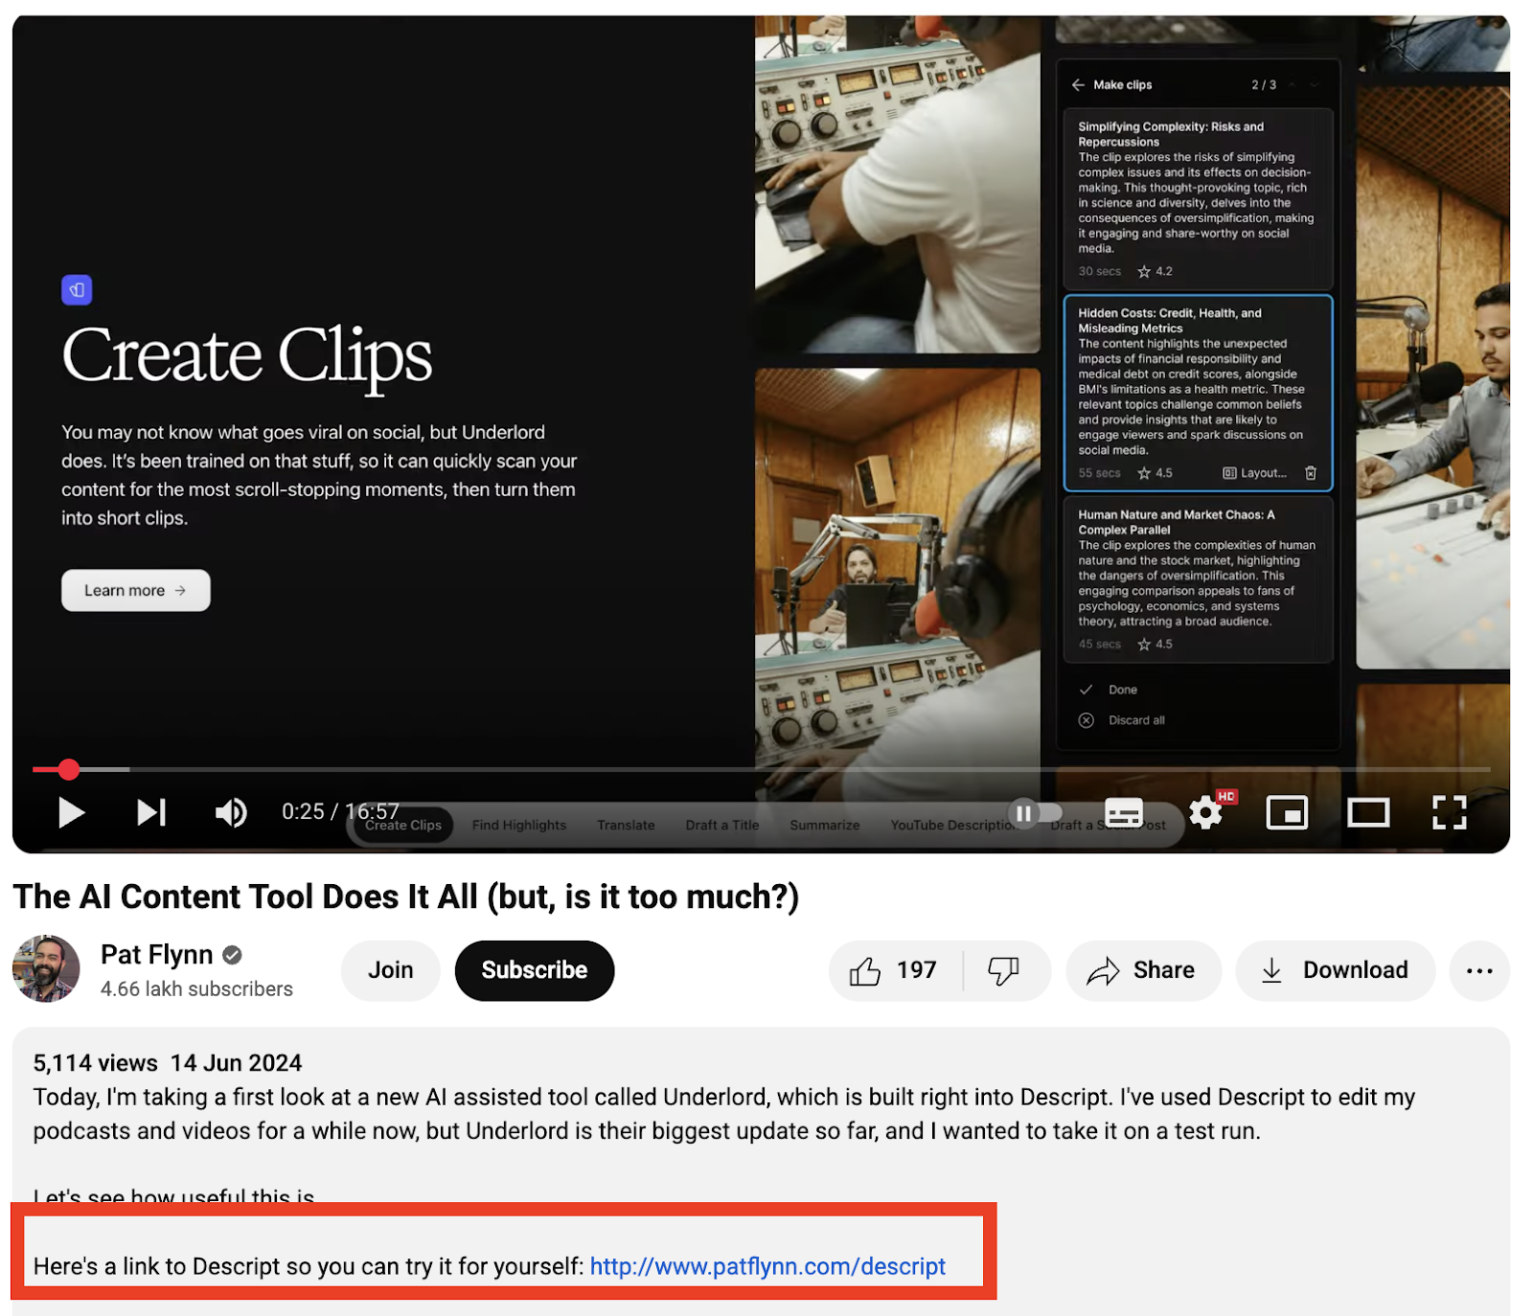Click the 'Create Clips' heading in video
The width and height of the screenshot is (1533, 1316).
pyautogui.click(x=246, y=355)
